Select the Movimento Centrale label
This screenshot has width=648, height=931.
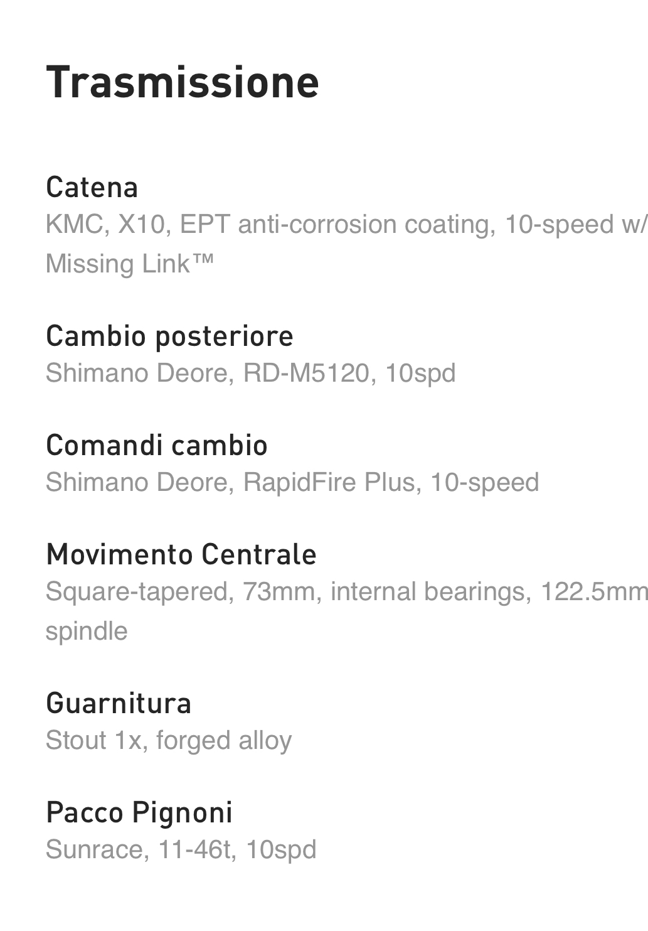[181, 554]
